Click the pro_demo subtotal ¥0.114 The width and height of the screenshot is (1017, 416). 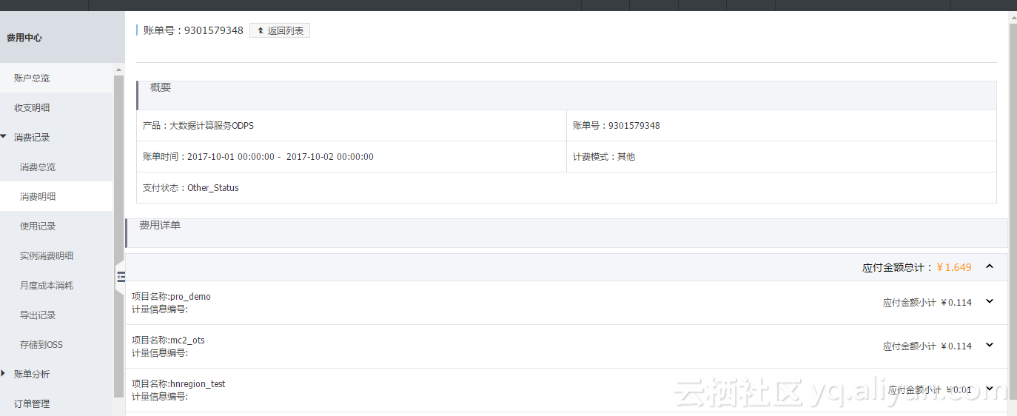pyautogui.click(x=956, y=302)
